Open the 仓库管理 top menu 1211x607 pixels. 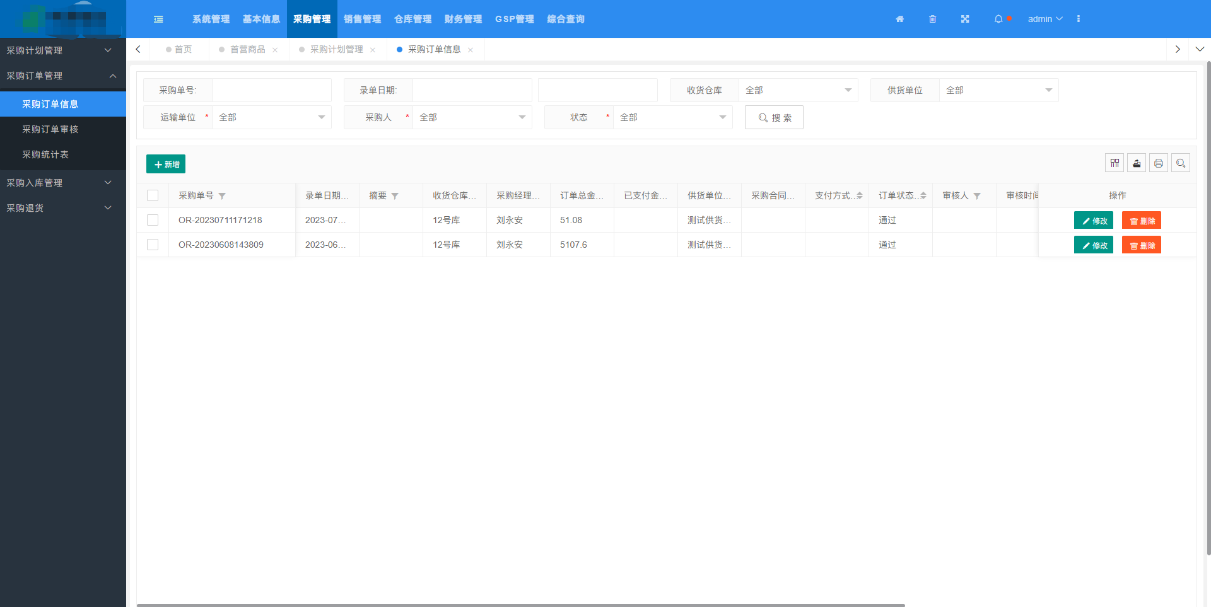pos(413,19)
